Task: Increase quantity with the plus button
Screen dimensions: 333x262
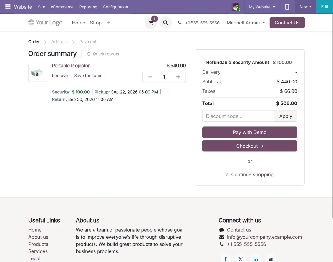Action: pyautogui.click(x=178, y=77)
